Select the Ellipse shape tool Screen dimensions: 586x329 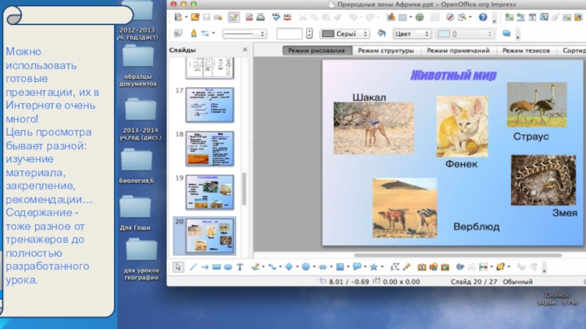228,267
